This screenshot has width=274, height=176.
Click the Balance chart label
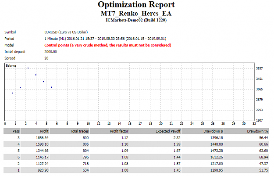coord(11,65)
